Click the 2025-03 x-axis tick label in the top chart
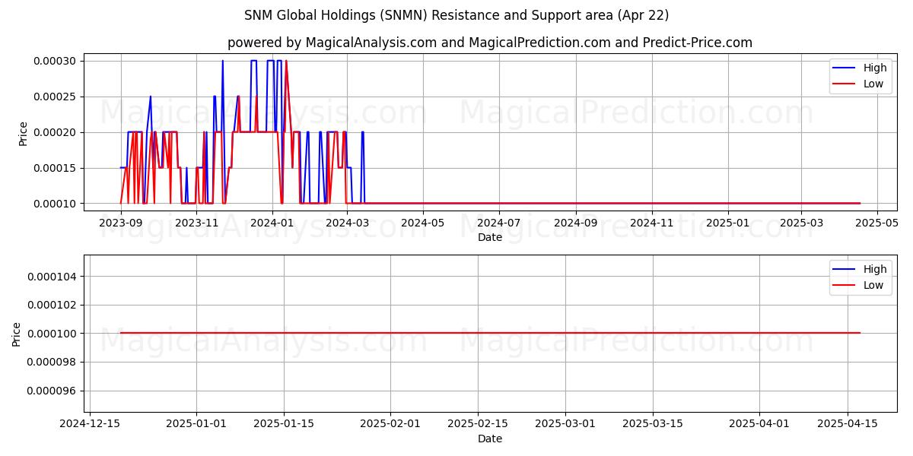The width and height of the screenshot is (913, 456). tap(802, 223)
